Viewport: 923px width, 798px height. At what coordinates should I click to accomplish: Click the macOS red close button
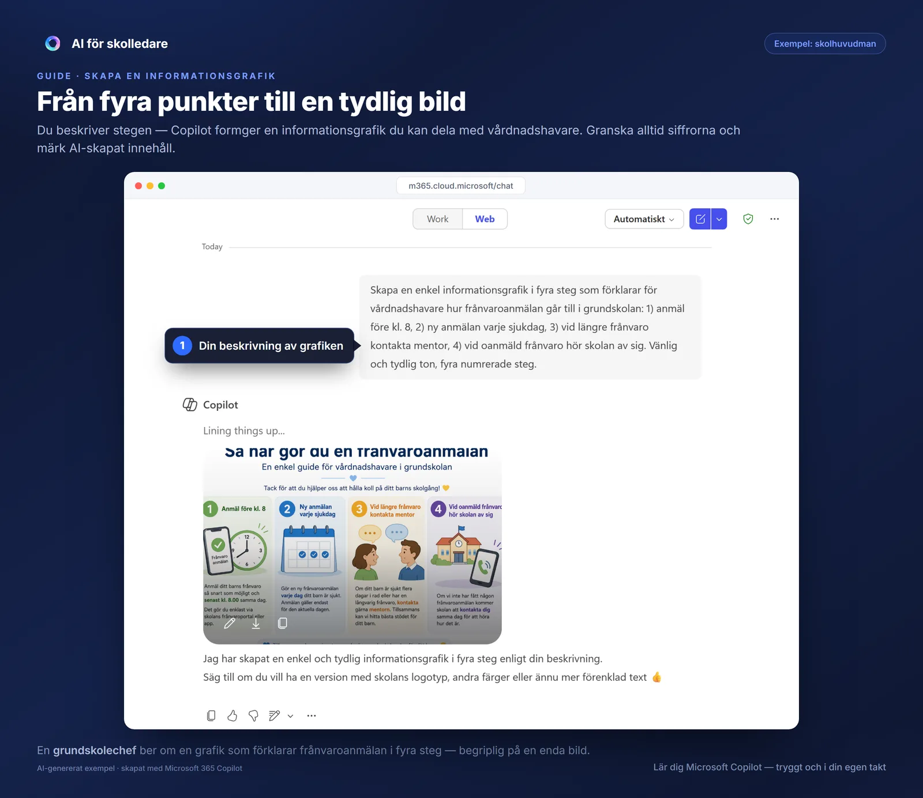(138, 186)
